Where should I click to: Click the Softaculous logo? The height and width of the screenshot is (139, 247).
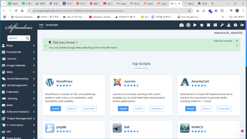coord(19,28)
